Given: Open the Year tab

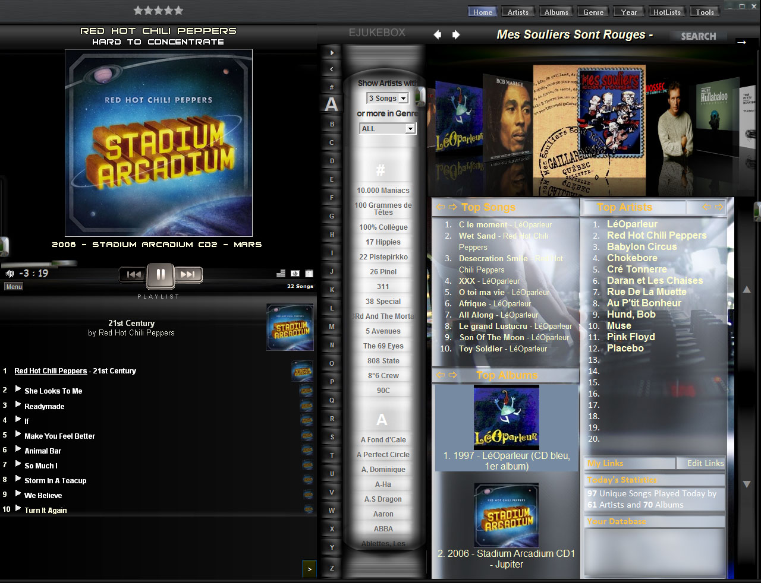Looking at the screenshot, I should pyautogui.click(x=629, y=12).
